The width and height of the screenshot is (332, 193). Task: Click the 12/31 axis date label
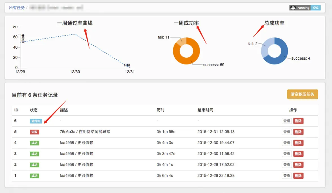point(130,72)
